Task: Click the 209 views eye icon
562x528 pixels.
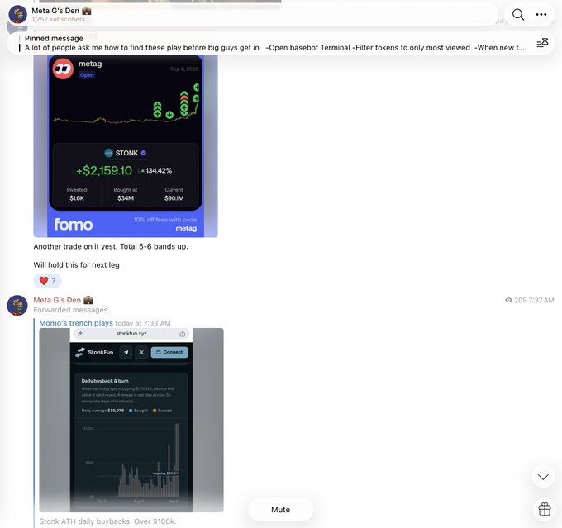Action: pos(508,300)
